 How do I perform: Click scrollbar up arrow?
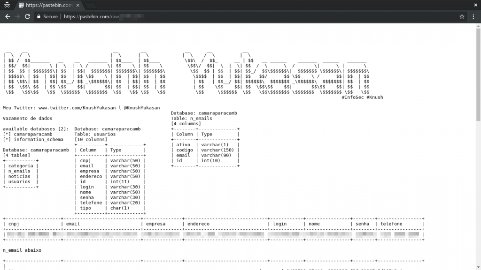478,26
